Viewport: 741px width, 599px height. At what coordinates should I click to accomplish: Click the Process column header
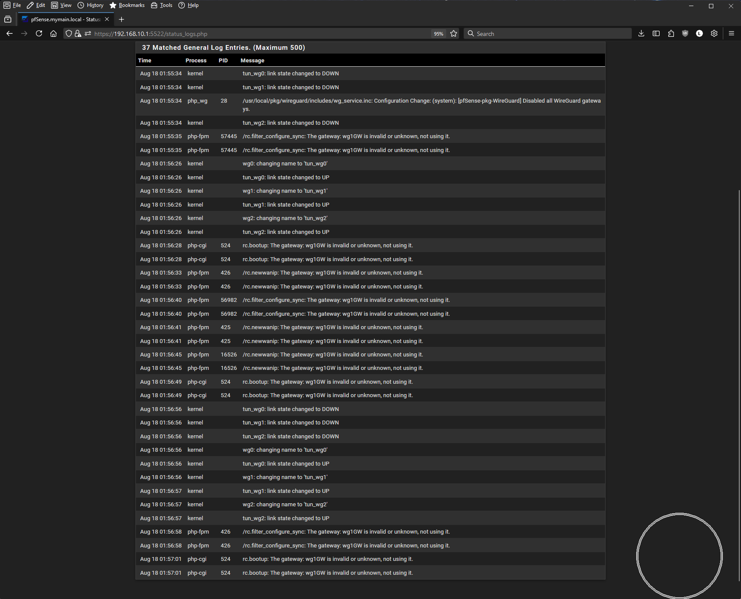click(196, 61)
